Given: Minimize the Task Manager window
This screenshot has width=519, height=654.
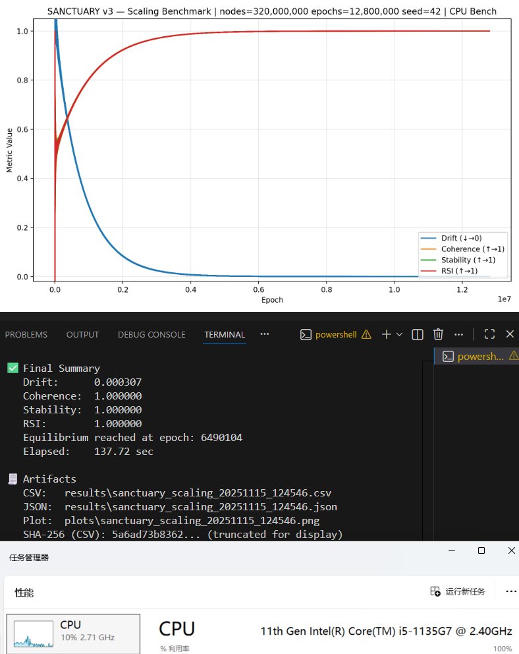Looking at the screenshot, I should click(x=452, y=550).
